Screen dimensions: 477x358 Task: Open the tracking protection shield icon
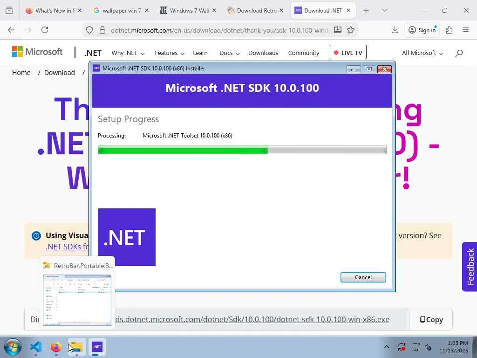pyautogui.click(x=89, y=30)
